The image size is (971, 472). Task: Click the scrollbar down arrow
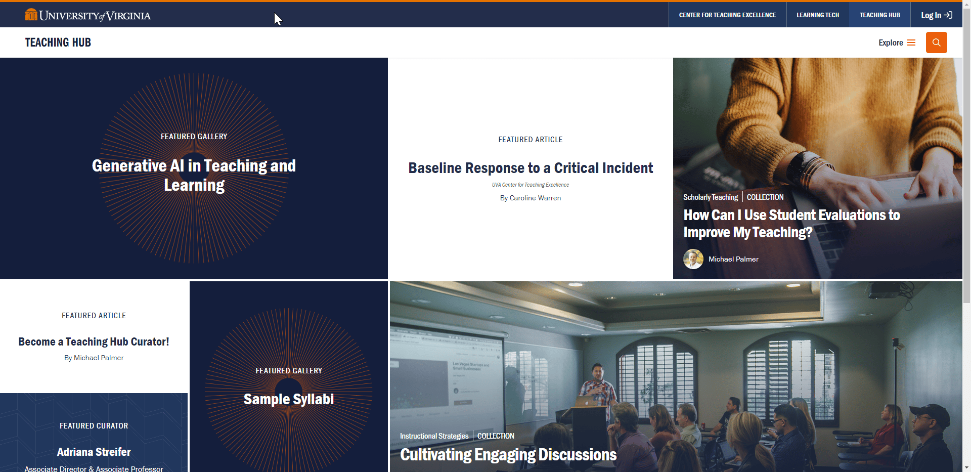(966, 468)
